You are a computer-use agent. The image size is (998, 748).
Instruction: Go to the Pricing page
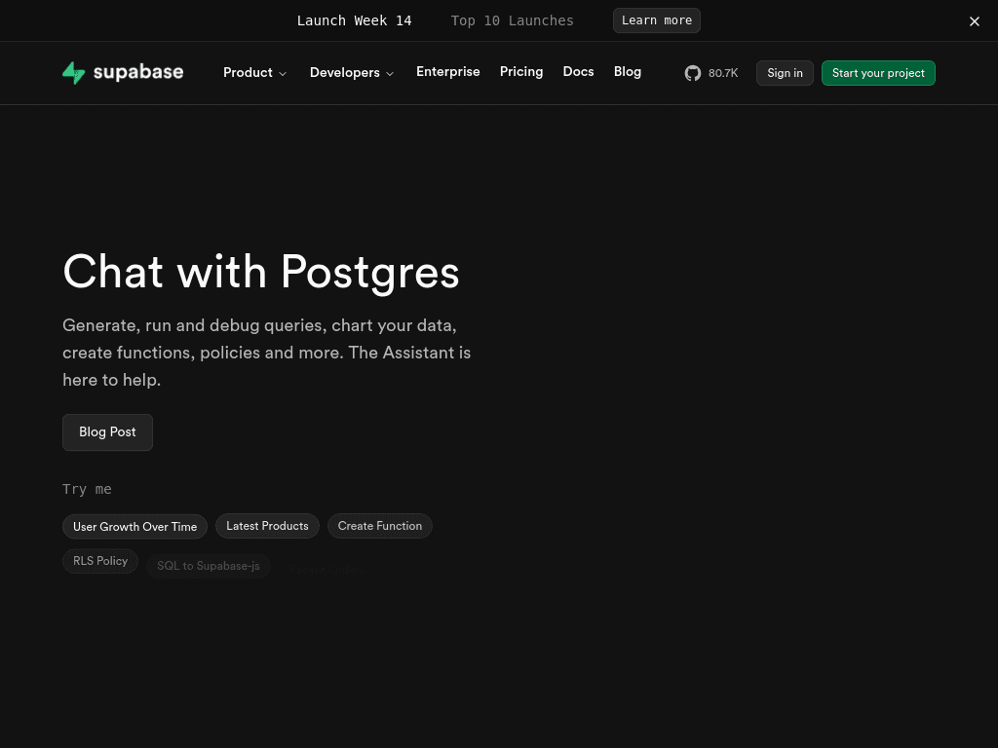pyautogui.click(x=521, y=72)
